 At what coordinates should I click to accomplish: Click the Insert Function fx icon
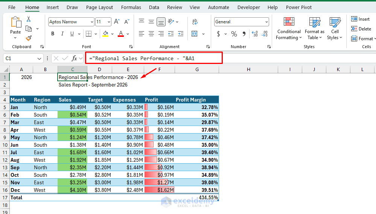pyautogui.click(x=75, y=58)
